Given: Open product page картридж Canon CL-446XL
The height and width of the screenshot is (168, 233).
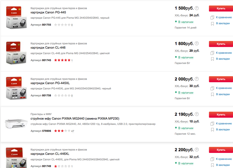Looking at the screenshot, I should (x=50, y=154).
